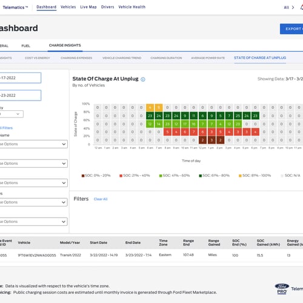Click the 107.48 range end value
The width and height of the screenshot is (303, 303).
tap(188, 255)
